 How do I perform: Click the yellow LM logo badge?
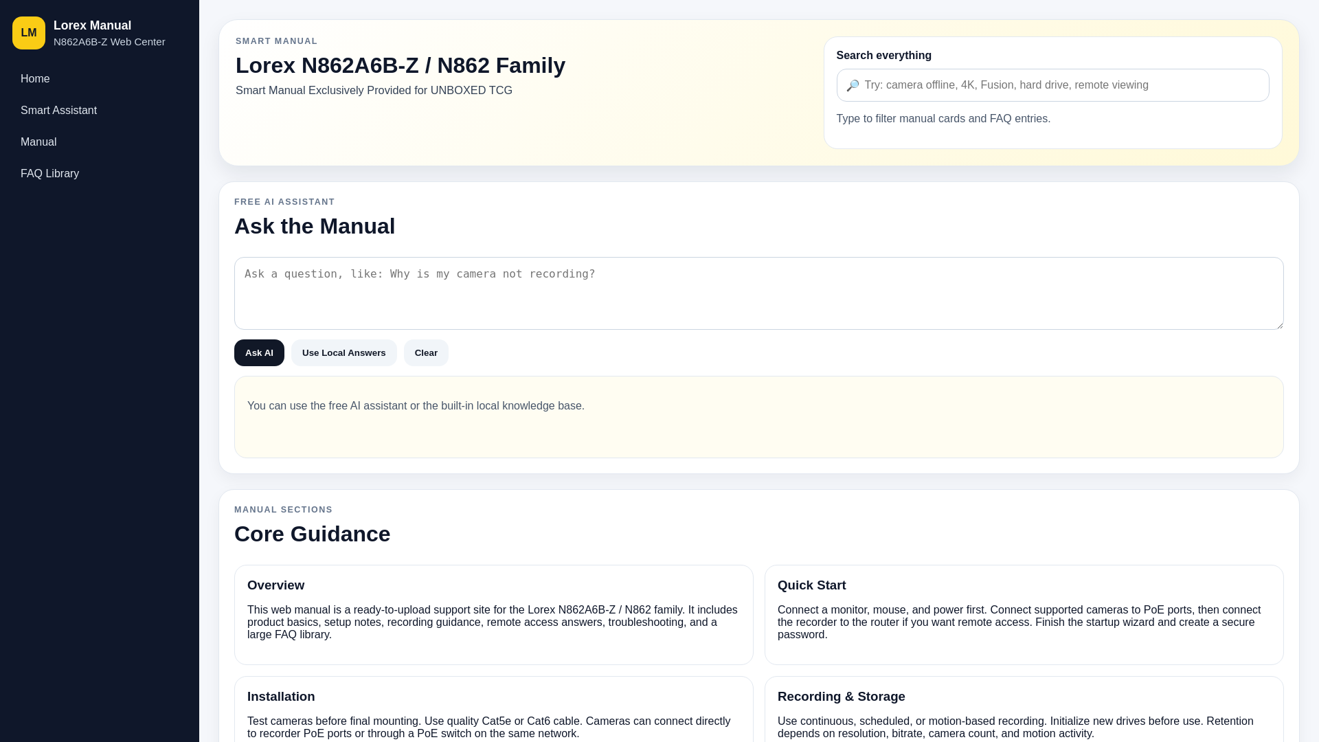[29, 33]
